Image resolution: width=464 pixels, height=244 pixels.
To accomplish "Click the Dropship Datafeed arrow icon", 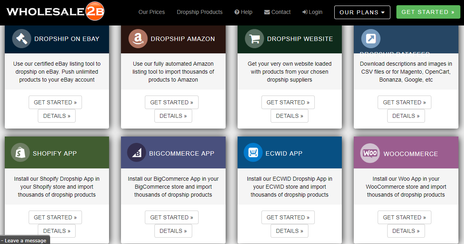I will coord(370,39).
